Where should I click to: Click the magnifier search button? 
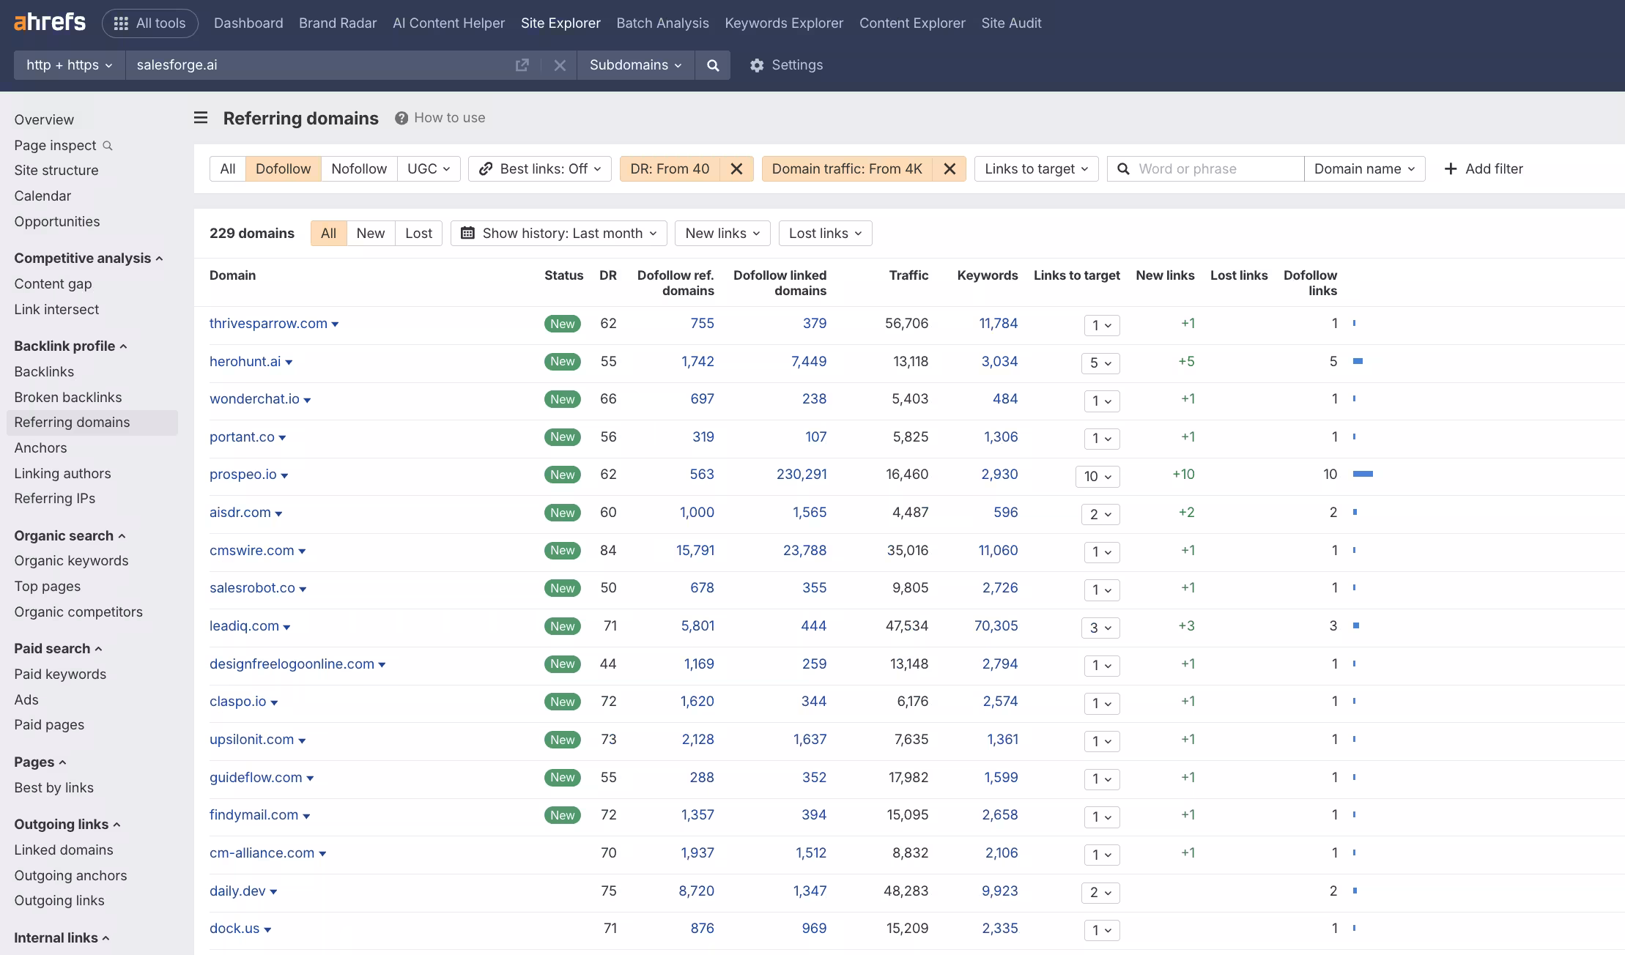712,65
